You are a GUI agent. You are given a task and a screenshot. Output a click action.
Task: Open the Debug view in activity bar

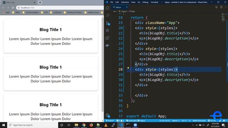[108, 30]
